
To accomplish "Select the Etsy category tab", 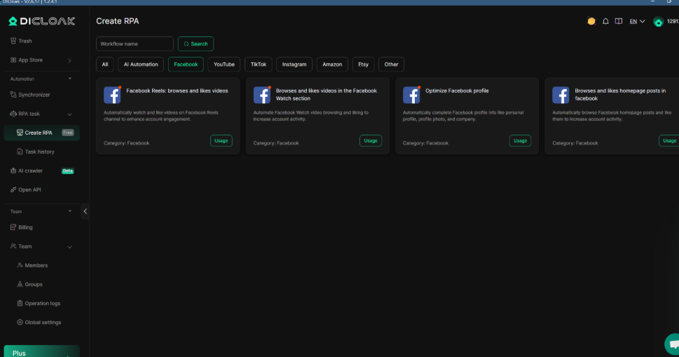I will point(363,64).
